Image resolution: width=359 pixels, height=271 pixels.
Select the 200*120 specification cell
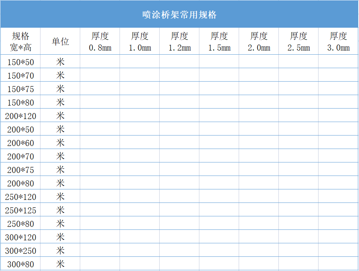coord(21,116)
